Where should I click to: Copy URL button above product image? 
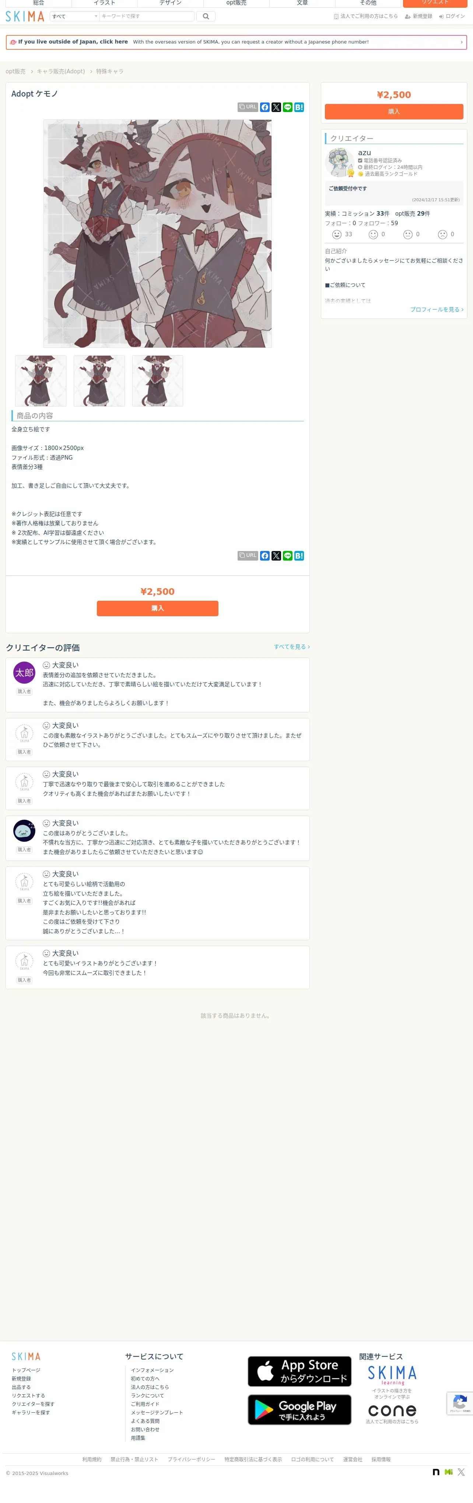(x=248, y=107)
